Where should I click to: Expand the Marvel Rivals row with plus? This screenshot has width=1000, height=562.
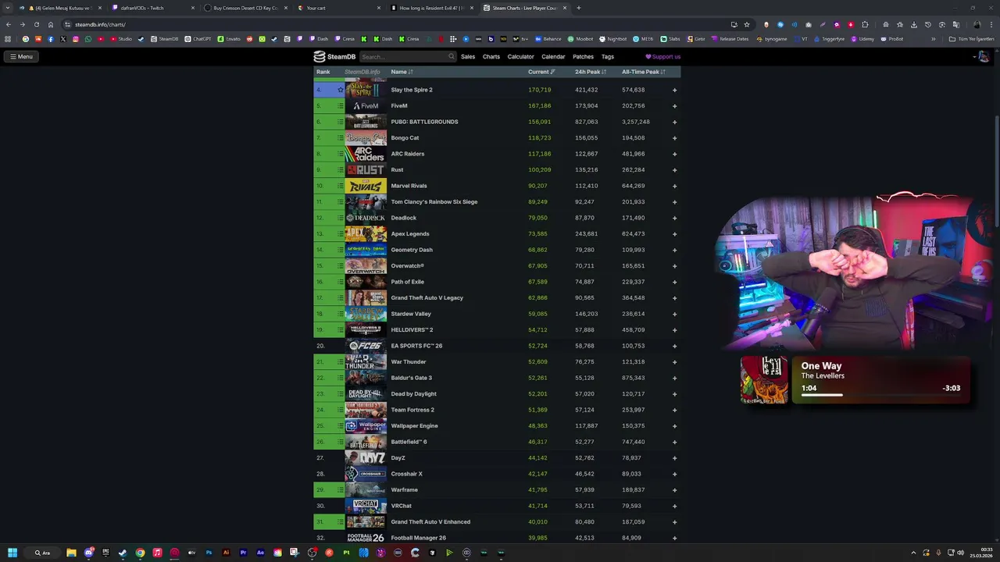(674, 186)
